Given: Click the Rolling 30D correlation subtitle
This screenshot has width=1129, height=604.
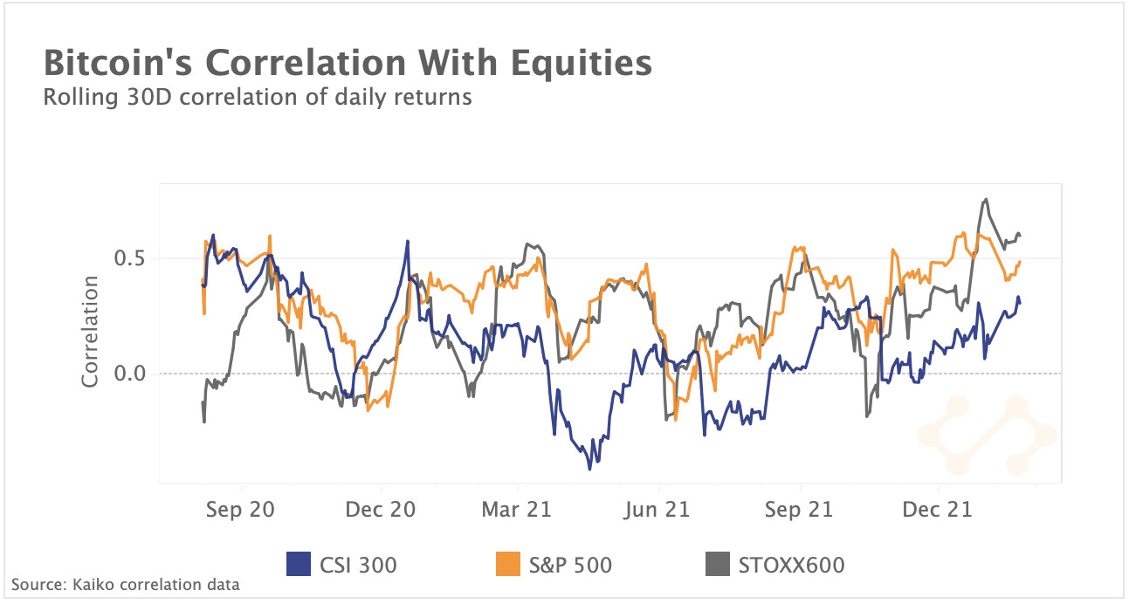Looking at the screenshot, I should click(x=258, y=96).
